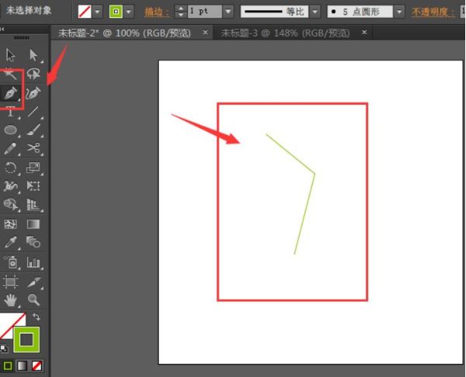
Task: Click the stroke weight stepper arrows
Action: [181, 12]
